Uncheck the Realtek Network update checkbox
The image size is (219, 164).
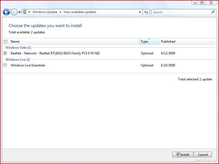click(x=5, y=53)
